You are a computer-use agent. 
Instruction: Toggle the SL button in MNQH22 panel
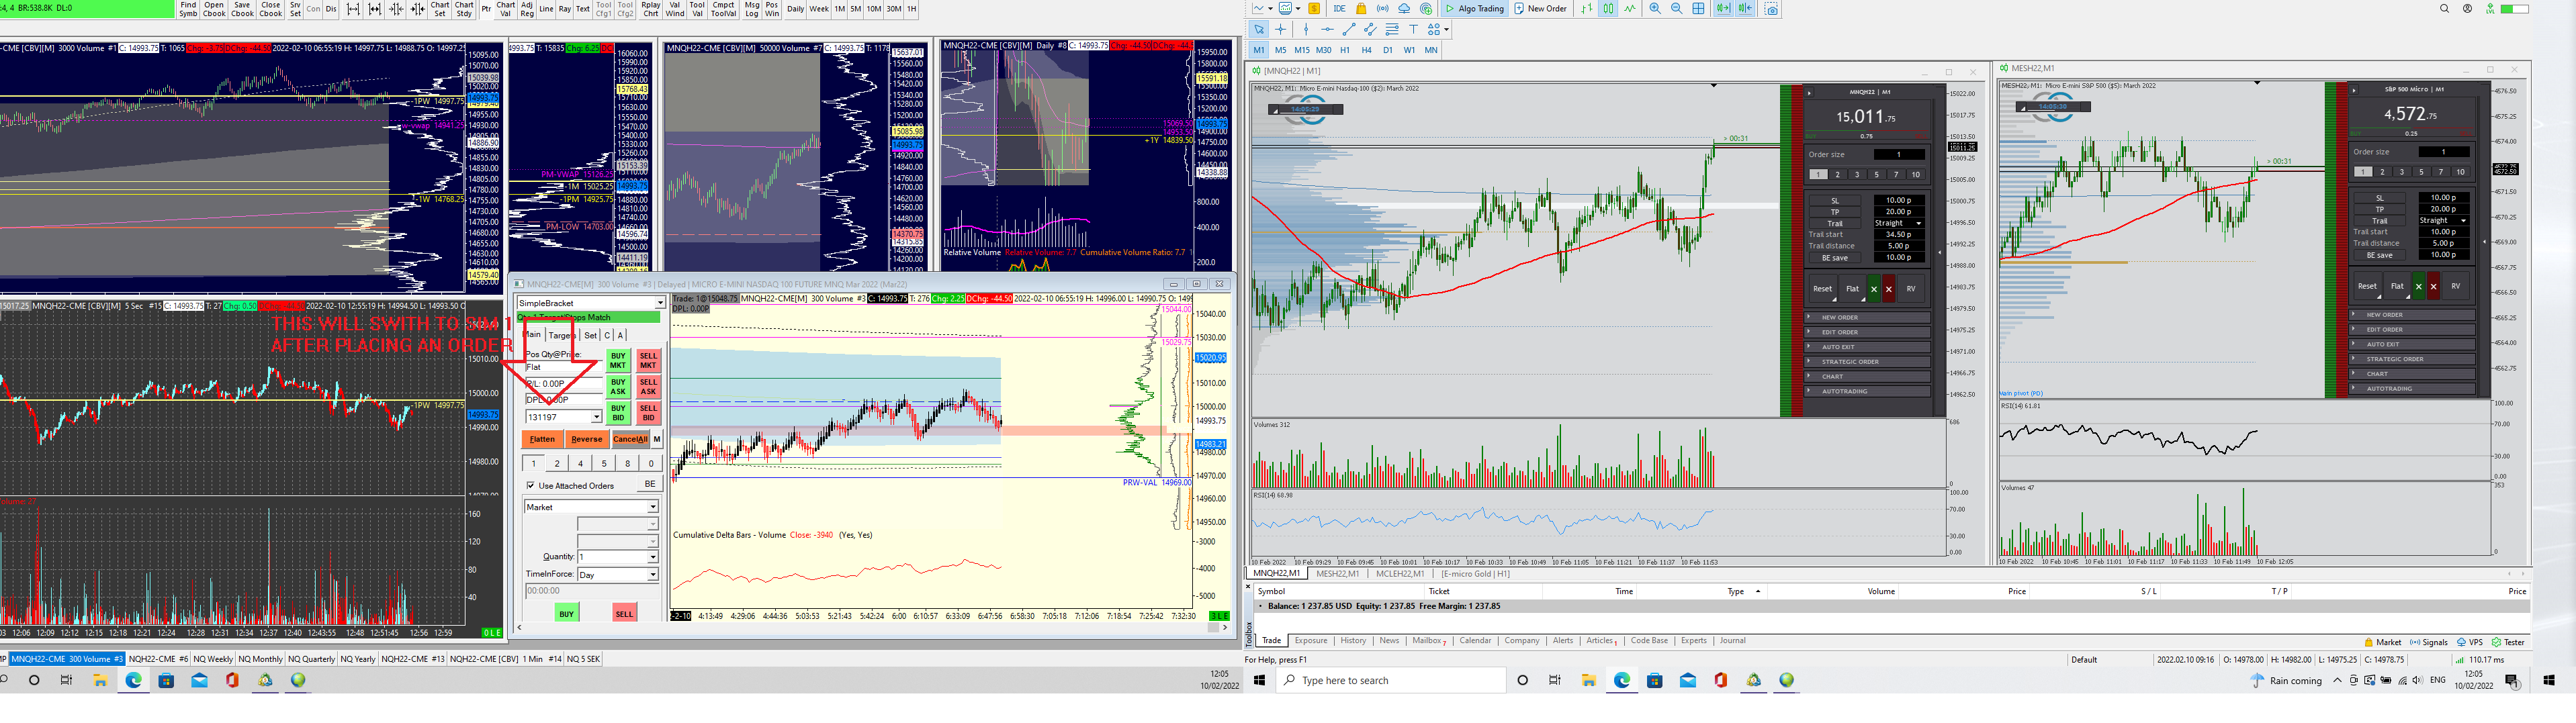click(1834, 200)
